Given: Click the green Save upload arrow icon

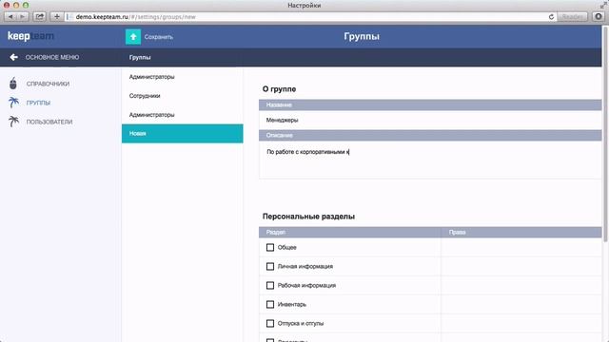Looking at the screenshot, I should 133,37.
